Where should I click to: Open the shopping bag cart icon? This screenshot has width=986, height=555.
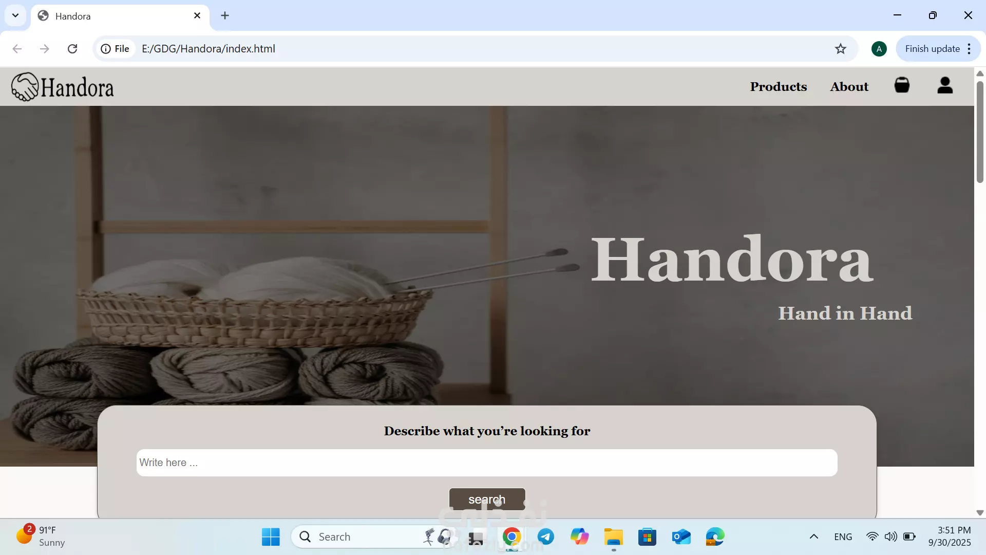pyautogui.click(x=902, y=85)
